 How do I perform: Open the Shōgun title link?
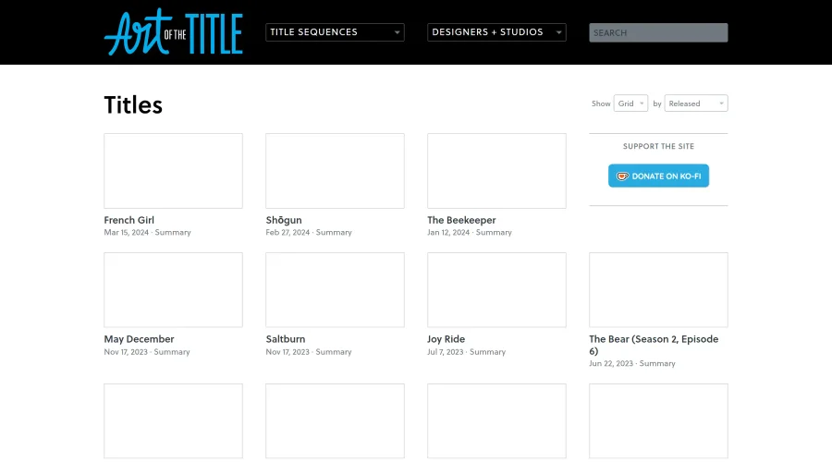[284, 220]
